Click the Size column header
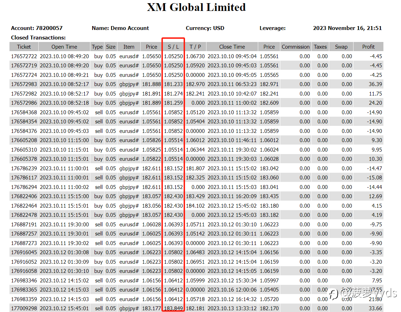 pos(111,47)
